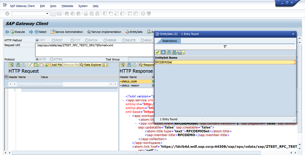The height and width of the screenshot is (155, 305).
Task: Click the Find Next icon in HTTP Response toolbar
Action: [x=135, y=65]
